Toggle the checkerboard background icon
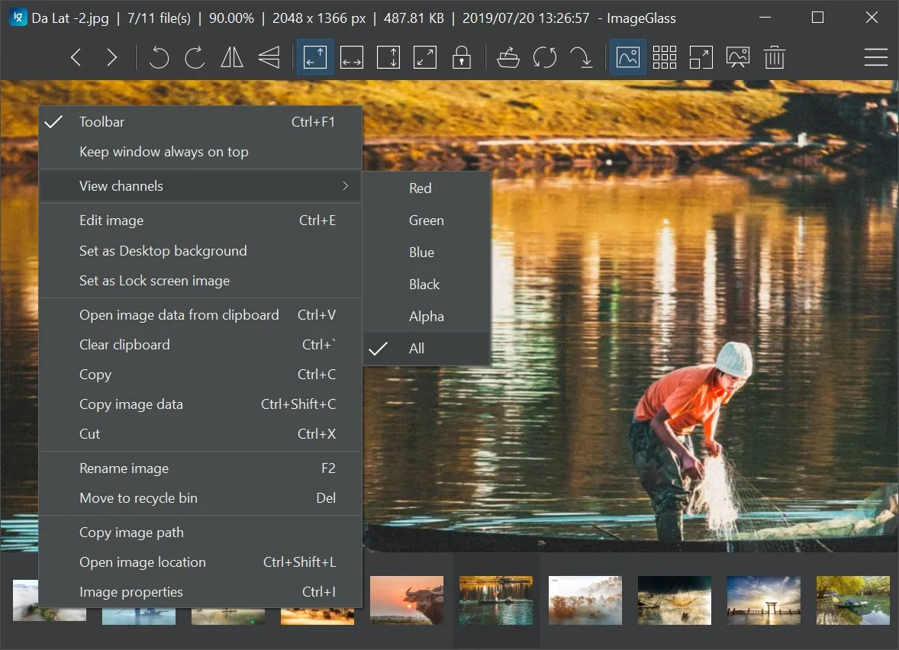This screenshot has height=650, width=899. pos(664,58)
